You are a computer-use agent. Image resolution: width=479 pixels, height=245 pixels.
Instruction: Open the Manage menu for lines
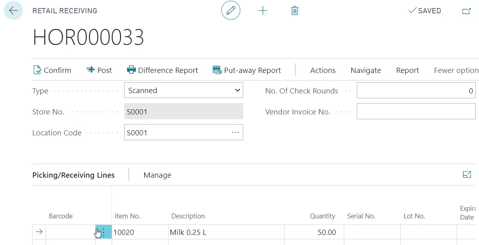[x=157, y=175]
